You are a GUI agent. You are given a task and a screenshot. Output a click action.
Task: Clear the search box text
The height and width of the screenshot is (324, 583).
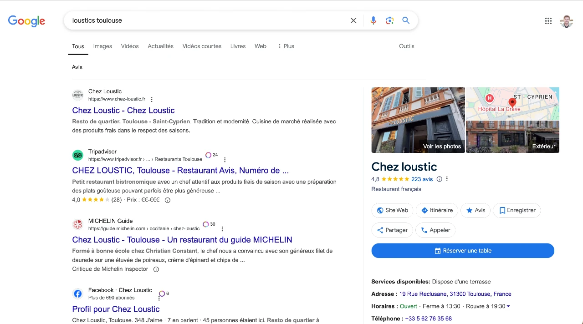[353, 20]
